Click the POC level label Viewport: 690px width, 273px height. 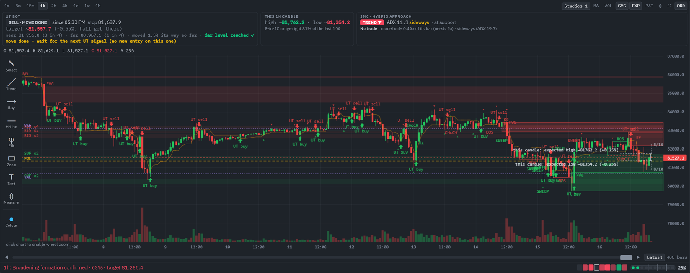click(x=28, y=159)
